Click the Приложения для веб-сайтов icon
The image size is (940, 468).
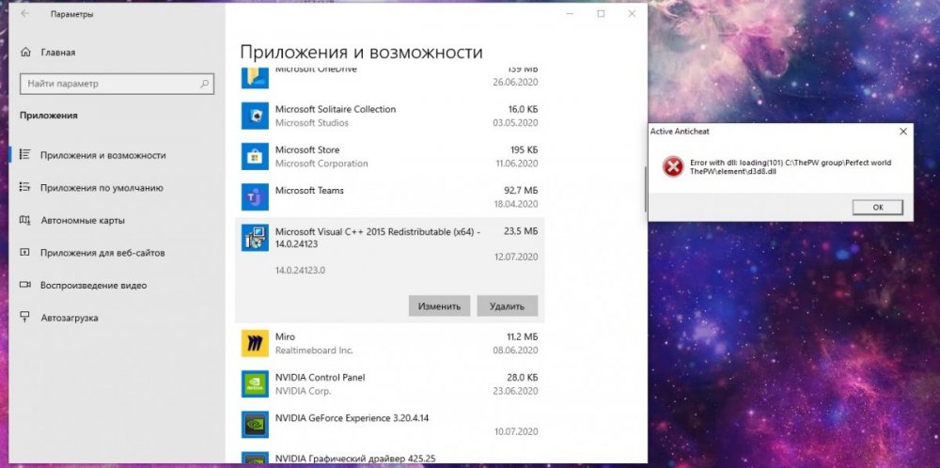click(x=24, y=252)
